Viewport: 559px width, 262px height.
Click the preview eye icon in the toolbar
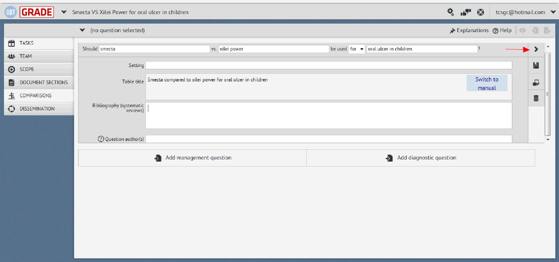[x=523, y=30]
